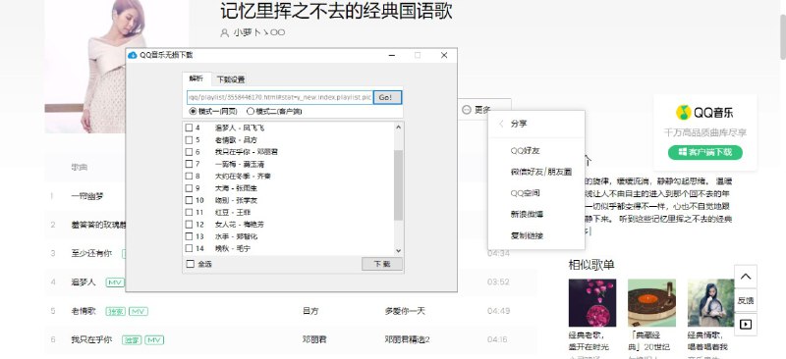786x359 pixels.
Task: Check the box for song 11 红豆 - 王菲
Action: [x=189, y=212]
